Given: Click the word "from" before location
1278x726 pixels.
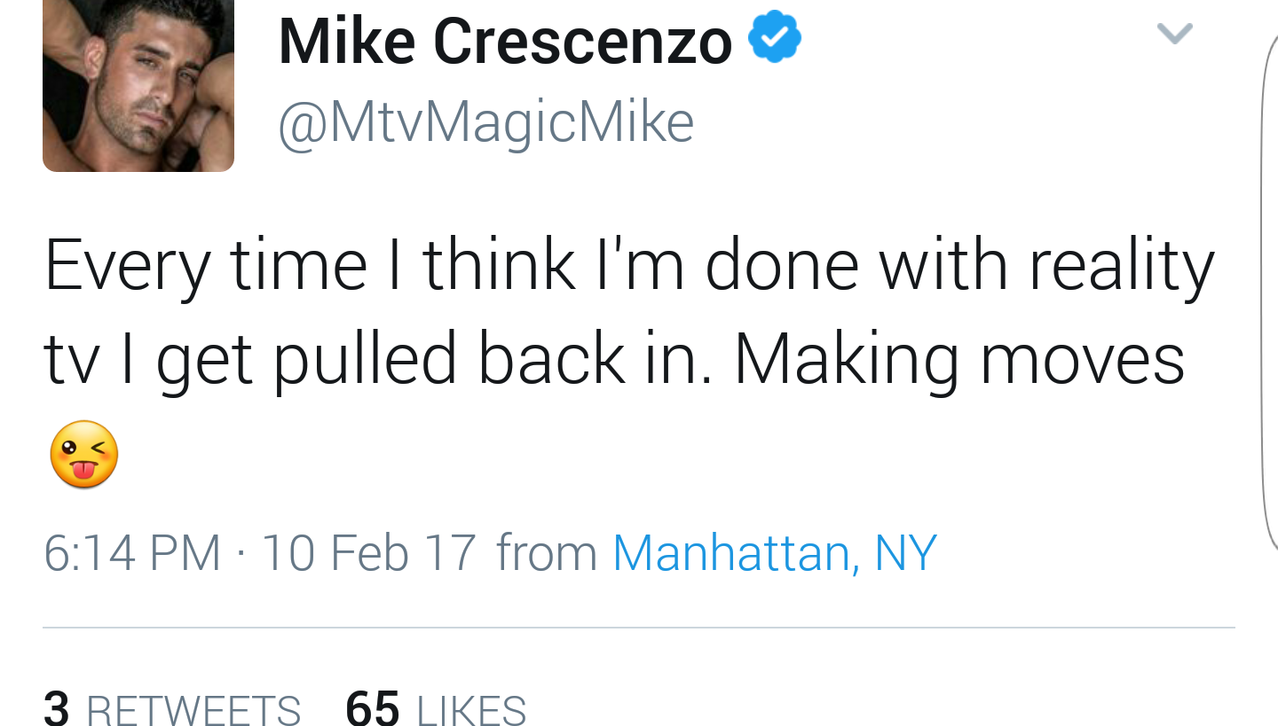Looking at the screenshot, I should 547,552.
